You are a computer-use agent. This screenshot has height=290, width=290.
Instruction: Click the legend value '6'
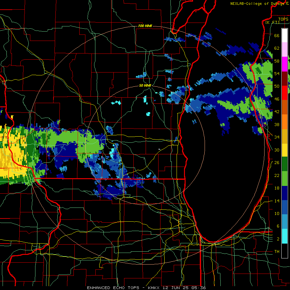click(278, 226)
